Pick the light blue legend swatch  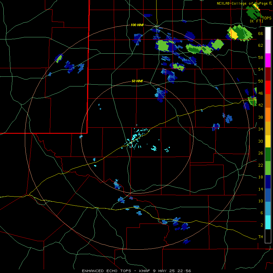click(x=268, y=209)
